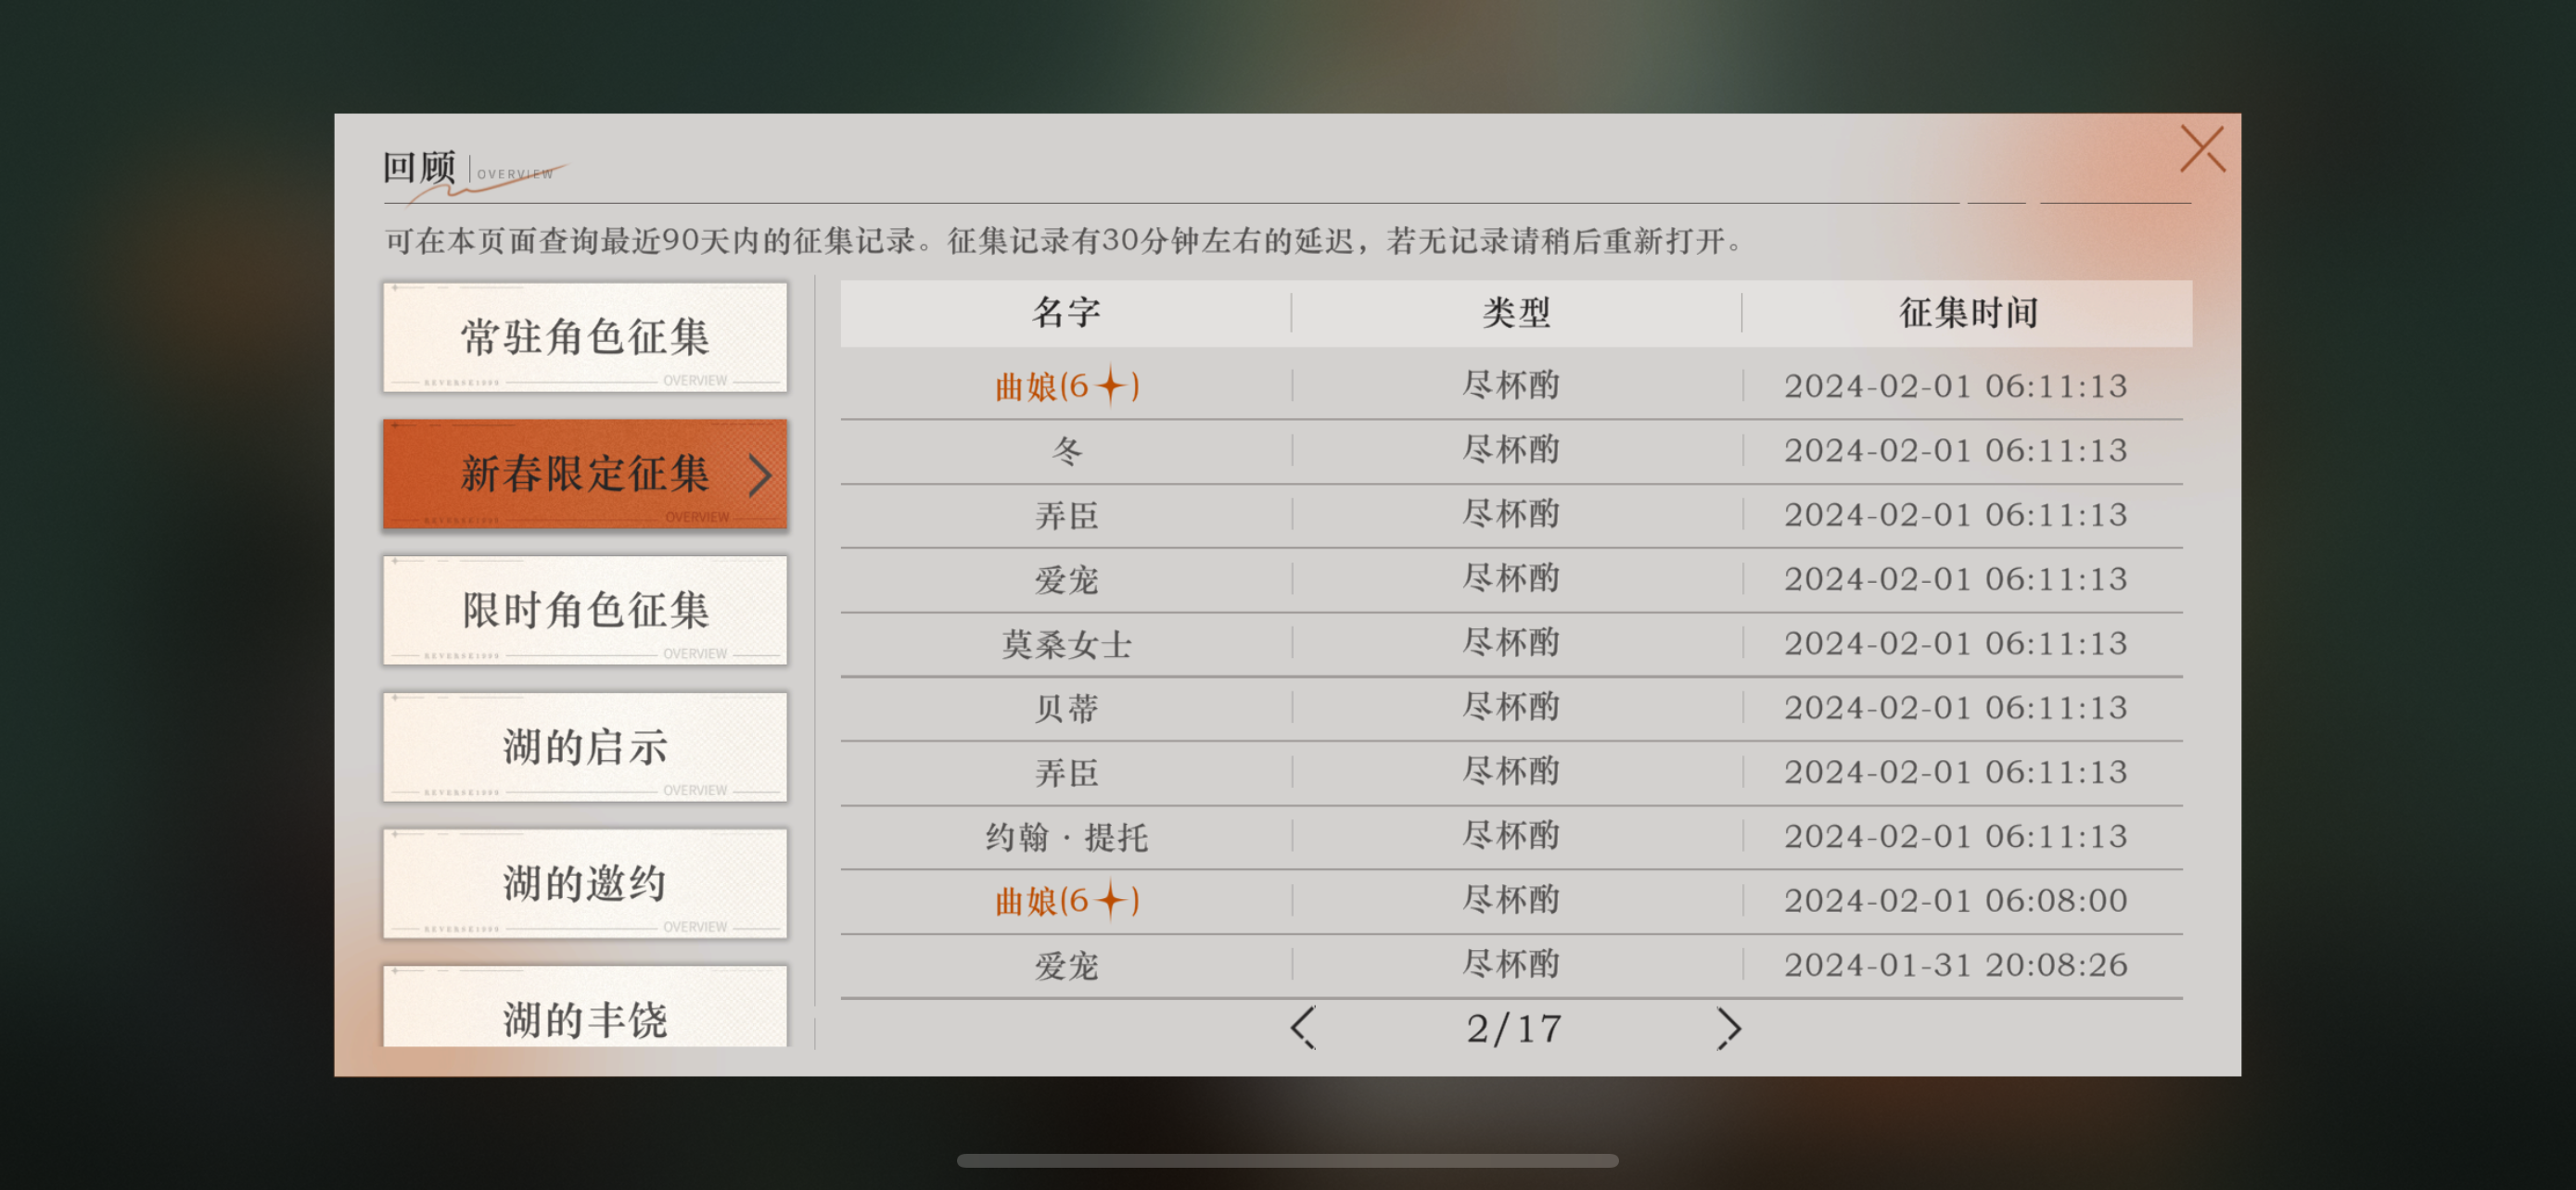2576x1190 pixels.
Task: Click the 2/17 page indicator
Action: pyautogui.click(x=1514, y=1028)
